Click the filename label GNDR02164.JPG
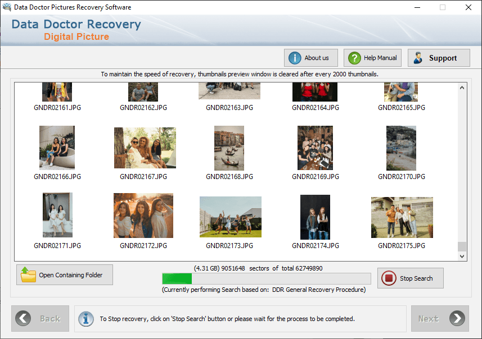The image size is (482, 339). pos(316,108)
